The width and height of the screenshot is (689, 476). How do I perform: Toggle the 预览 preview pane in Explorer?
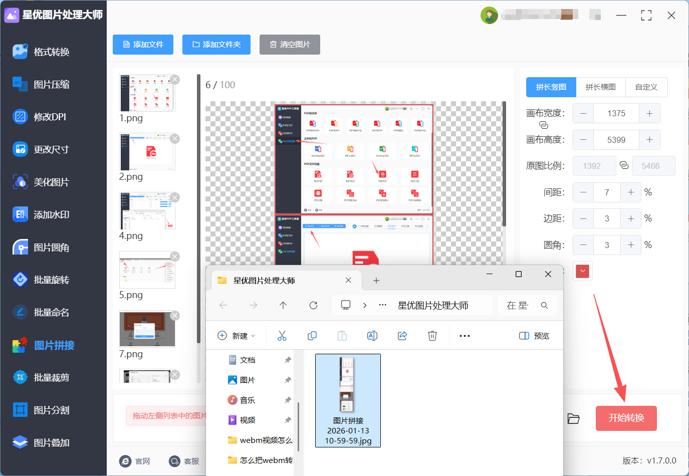(534, 336)
